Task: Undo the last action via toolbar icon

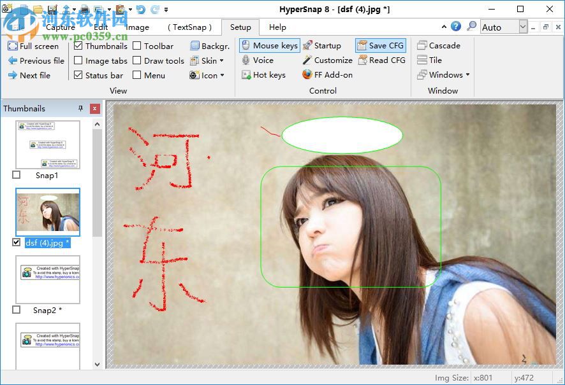Action: pos(142,9)
